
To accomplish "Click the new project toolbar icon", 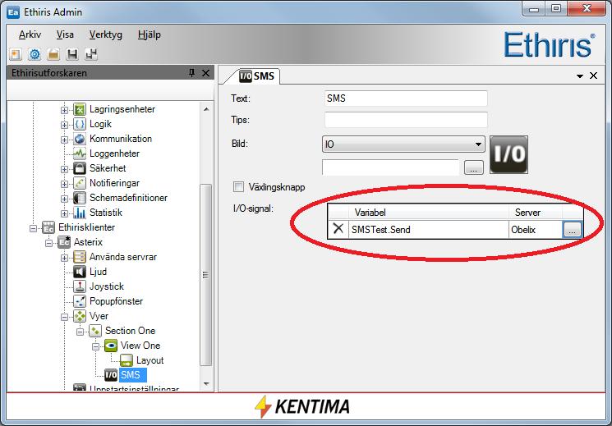I will point(16,54).
